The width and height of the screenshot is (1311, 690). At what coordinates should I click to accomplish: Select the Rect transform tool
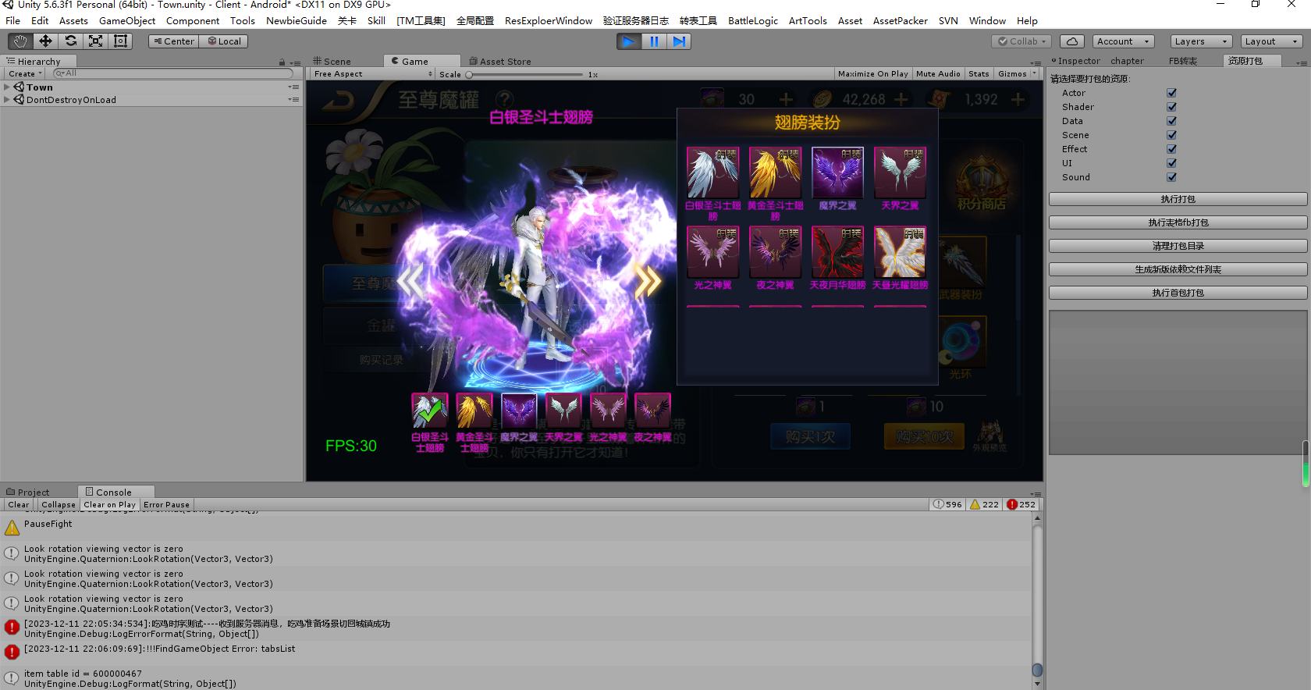[x=120, y=41]
